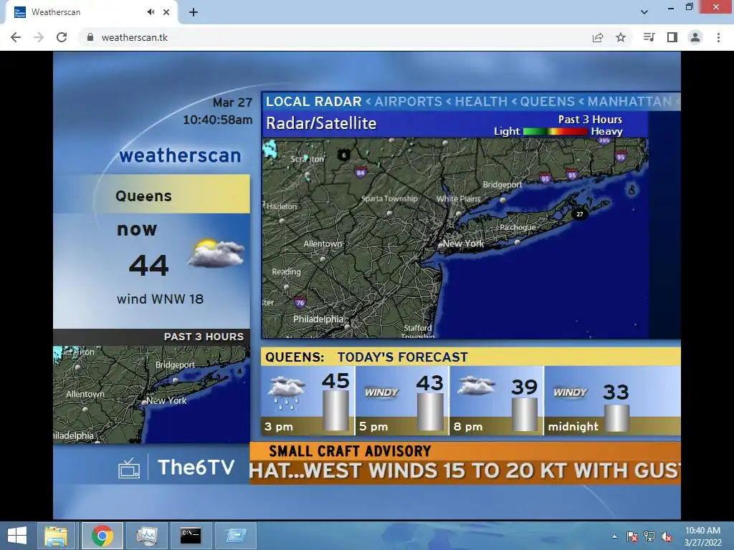The width and height of the screenshot is (734, 550).
Task: Click the TV icon beside The6TV
Action: coord(129,468)
